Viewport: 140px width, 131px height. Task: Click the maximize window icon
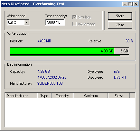[x=130, y=4]
